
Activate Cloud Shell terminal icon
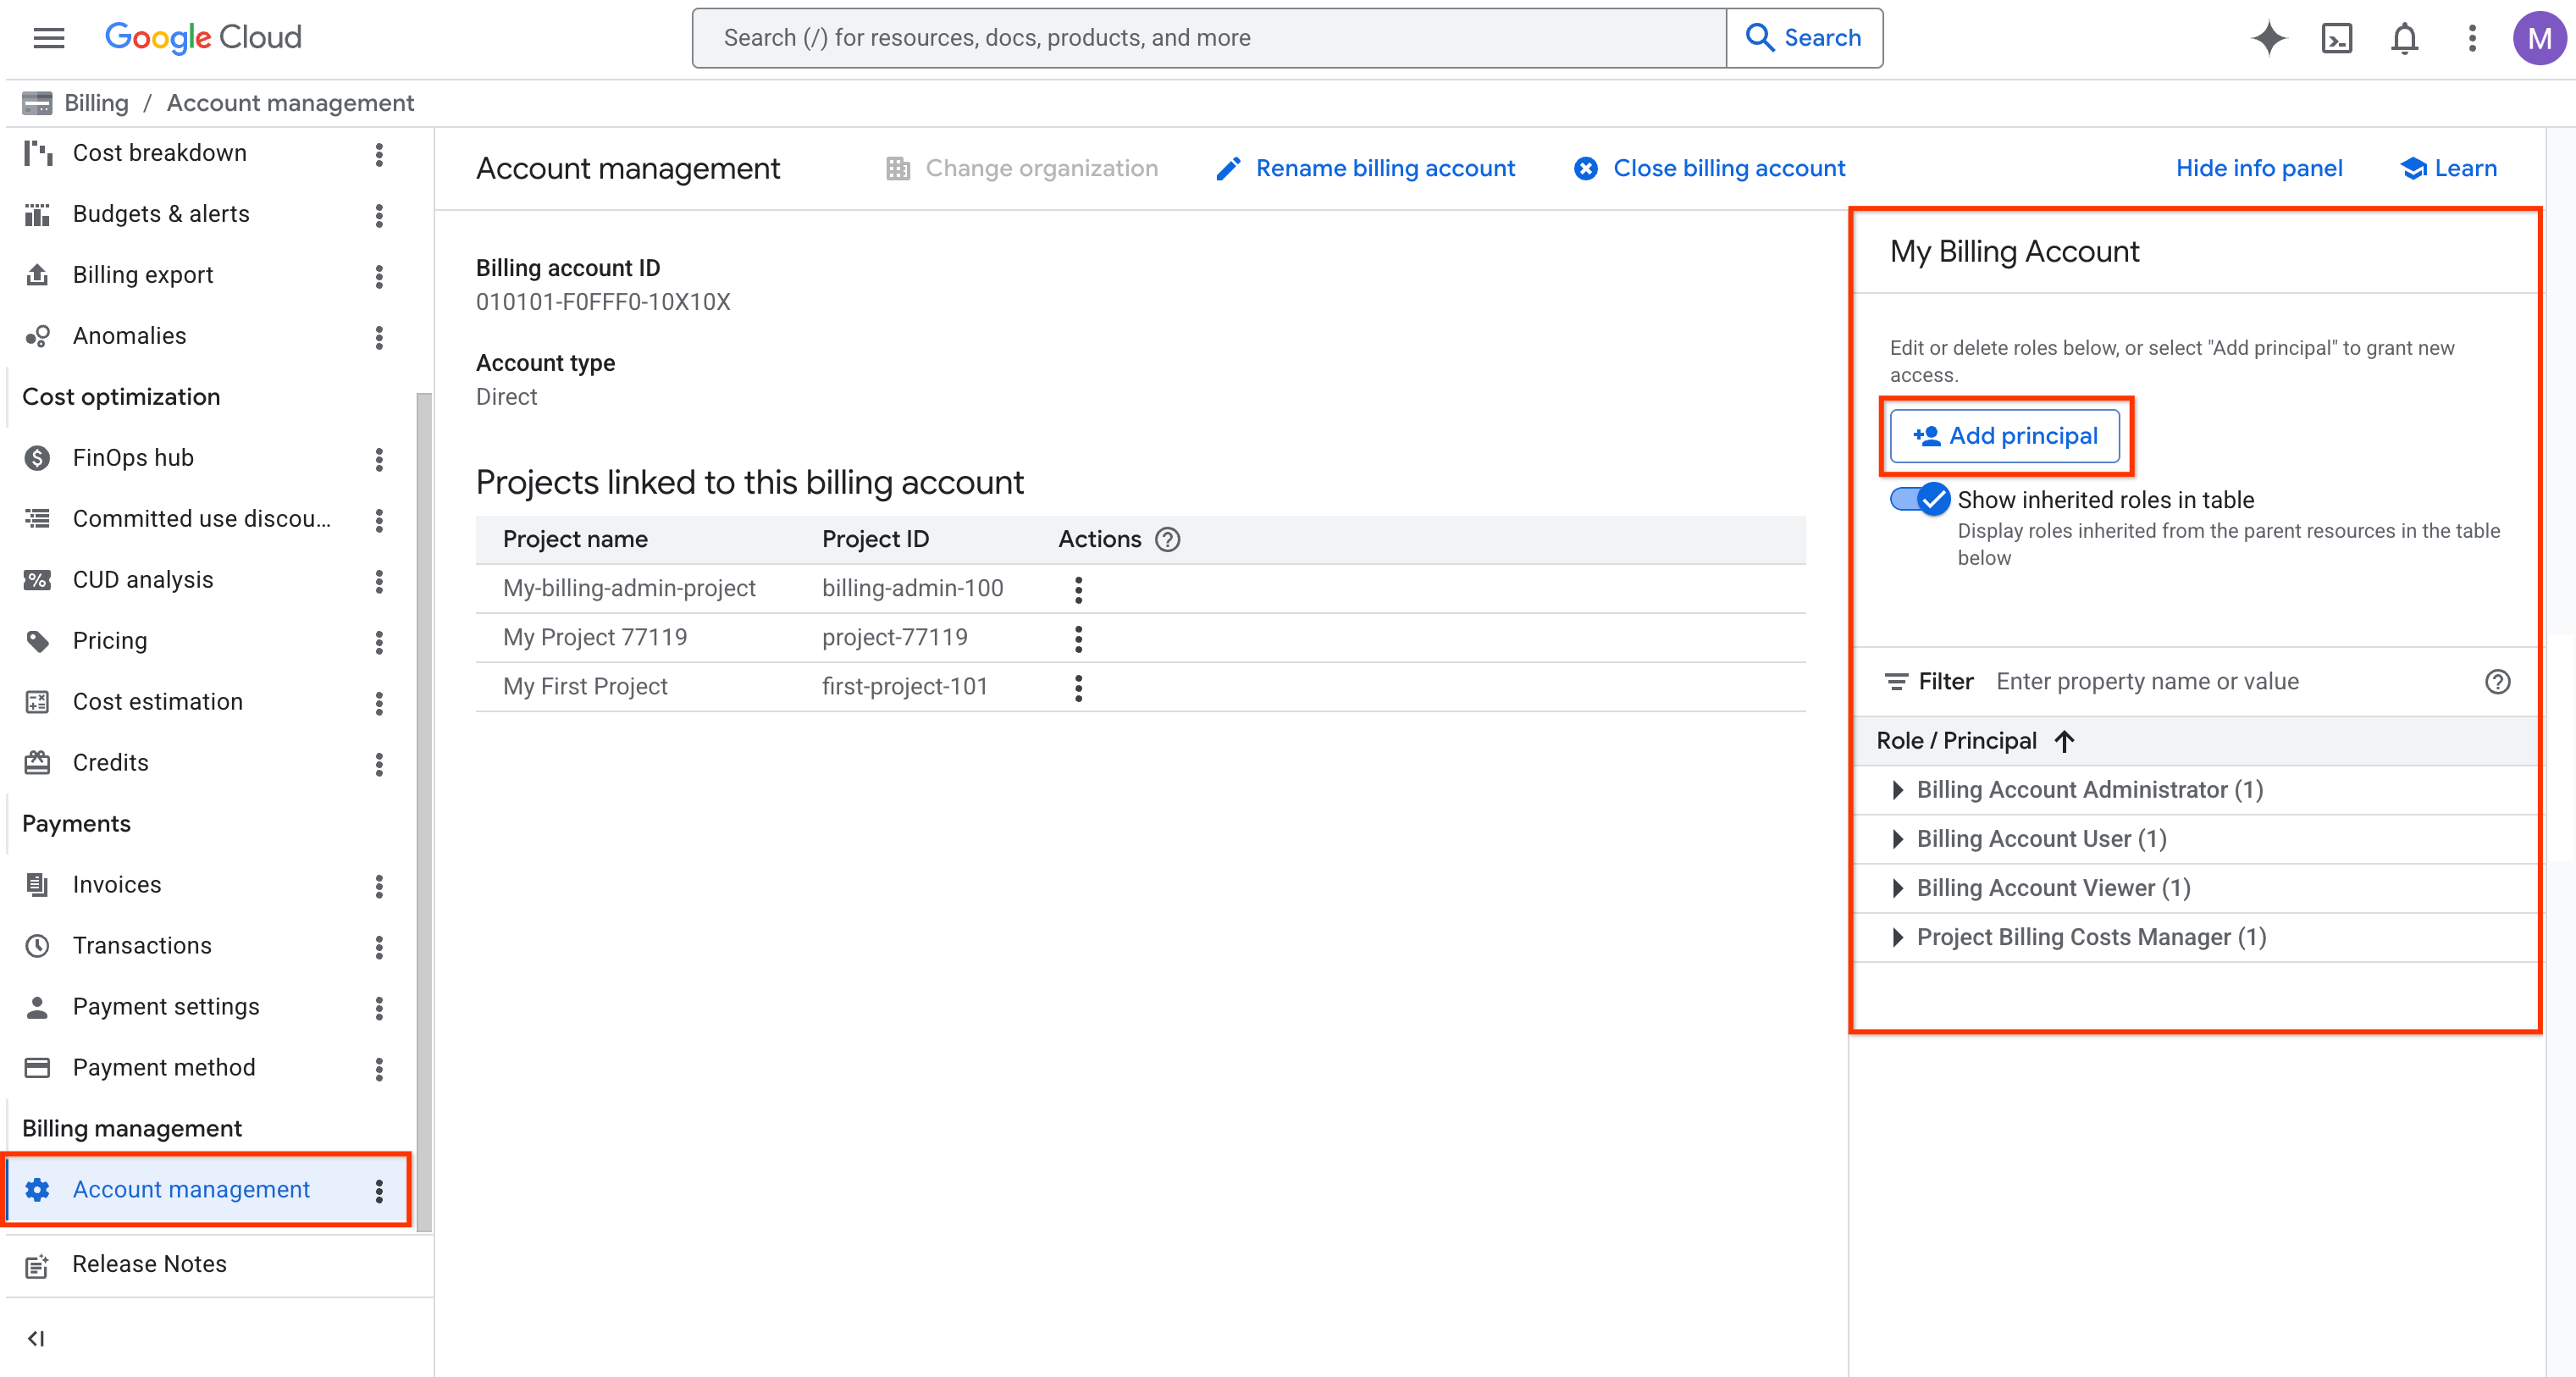pyautogui.click(x=2336, y=38)
